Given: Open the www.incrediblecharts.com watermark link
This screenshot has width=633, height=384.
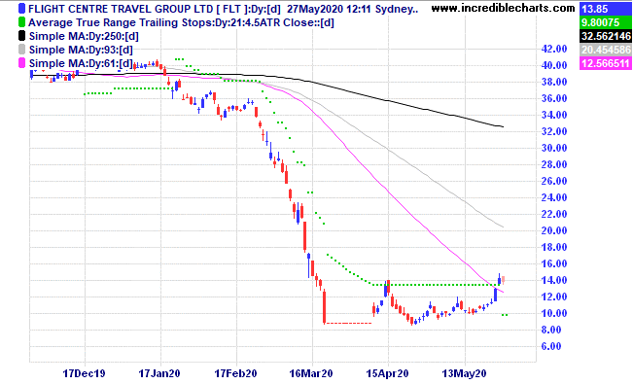Looking at the screenshot, I should click(x=503, y=8).
